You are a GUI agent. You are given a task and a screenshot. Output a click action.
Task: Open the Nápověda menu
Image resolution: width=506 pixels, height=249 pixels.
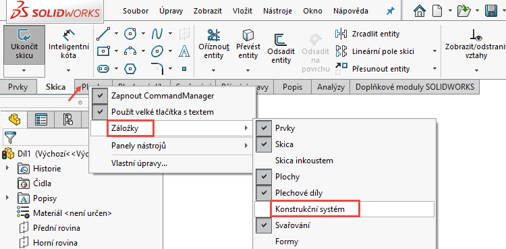click(351, 11)
